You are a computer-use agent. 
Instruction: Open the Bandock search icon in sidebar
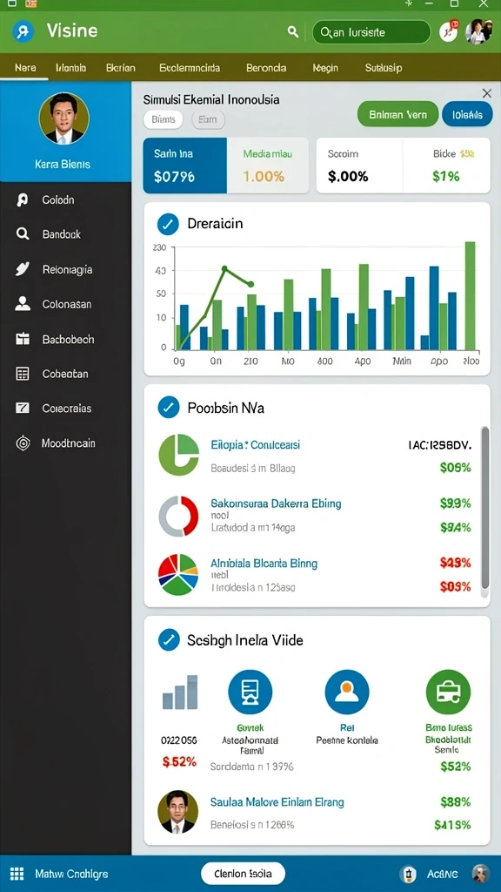22,233
